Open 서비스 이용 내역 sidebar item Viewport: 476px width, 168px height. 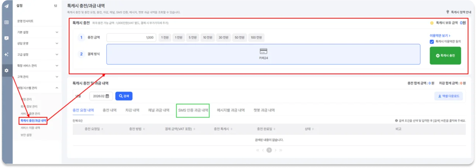[x=30, y=127]
